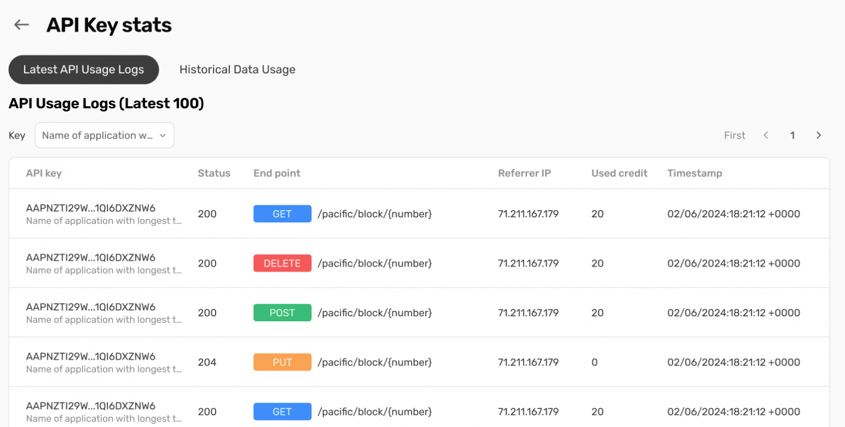Click the back arrow icon
845x427 pixels.
pyautogui.click(x=21, y=25)
